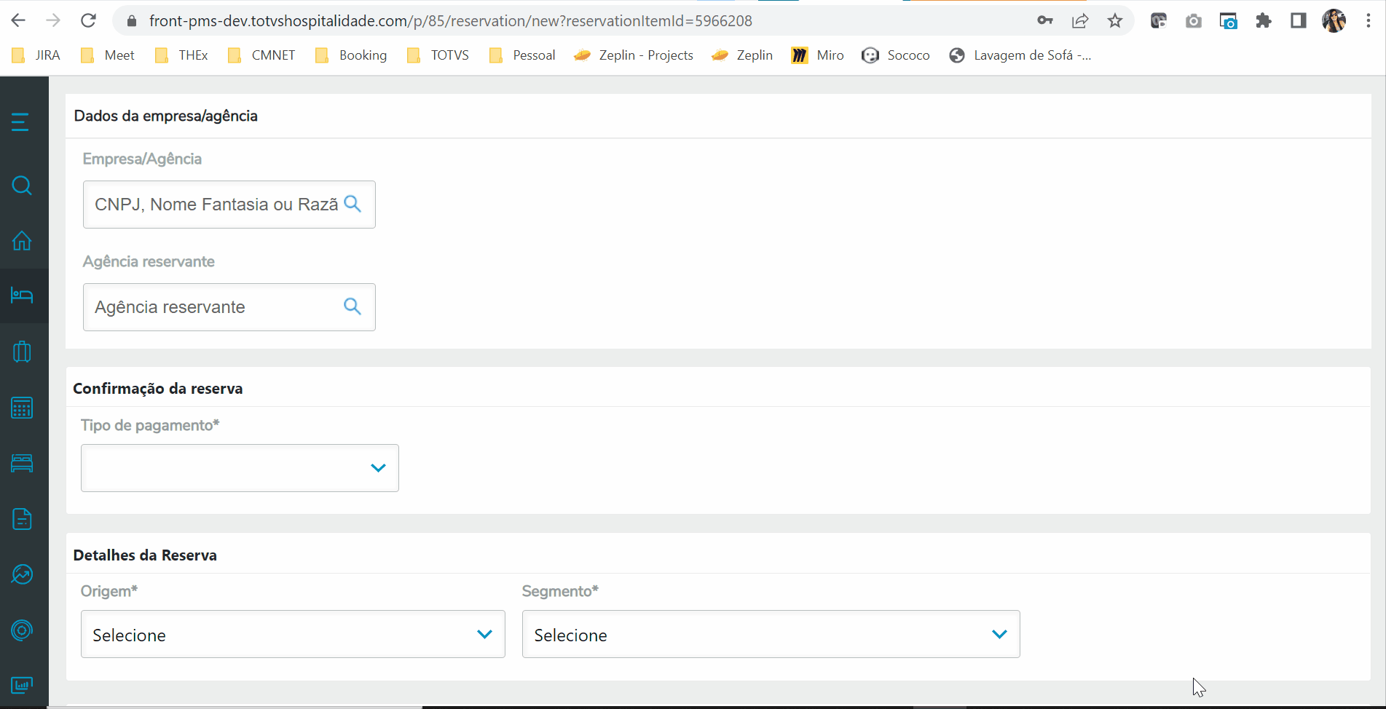This screenshot has width=1386, height=709.
Task: Click the Agência reservante field label
Action: (149, 261)
